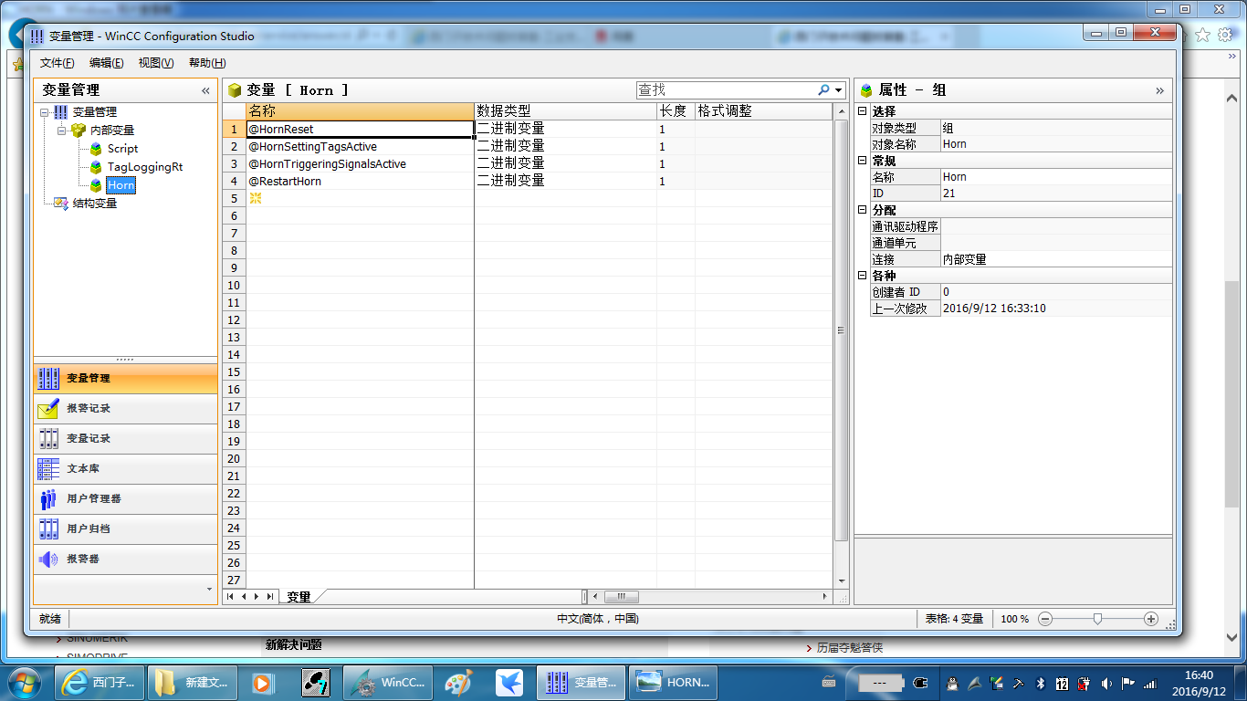Collapse the 内部变量 tree node
Viewport: 1247px width, 701px height.
coord(62,131)
